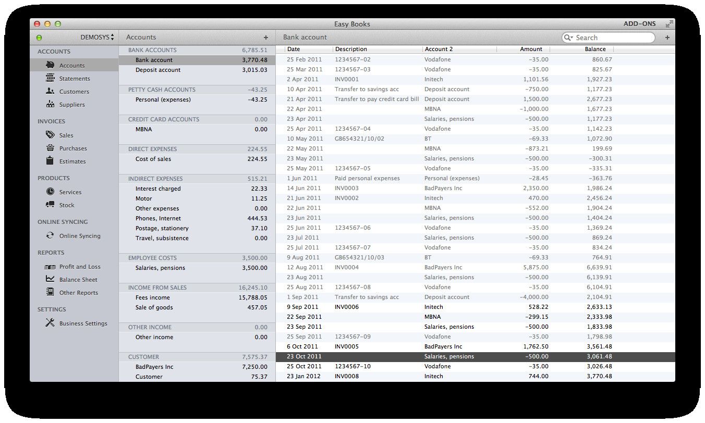
Task: Select the 23 Oct 2011 Salaries transaction
Action: point(476,356)
